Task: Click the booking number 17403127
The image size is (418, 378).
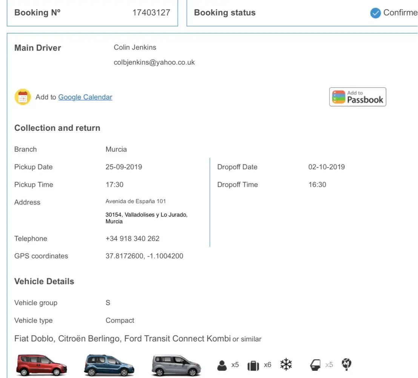Action: [x=151, y=12]
